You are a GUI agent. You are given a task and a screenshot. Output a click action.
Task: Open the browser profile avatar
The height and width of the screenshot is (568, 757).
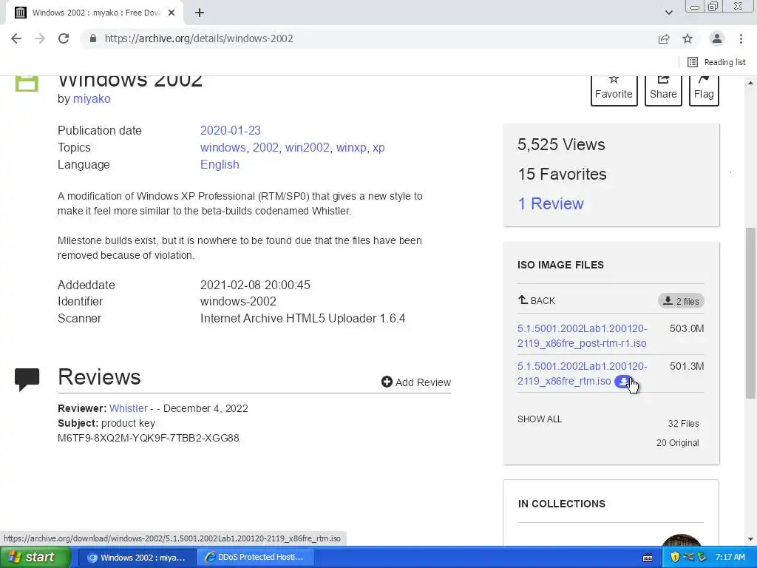click(x=717, y=38)
